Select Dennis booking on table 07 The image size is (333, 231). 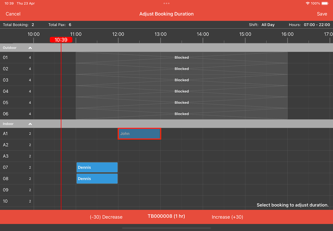pos(97,167)
